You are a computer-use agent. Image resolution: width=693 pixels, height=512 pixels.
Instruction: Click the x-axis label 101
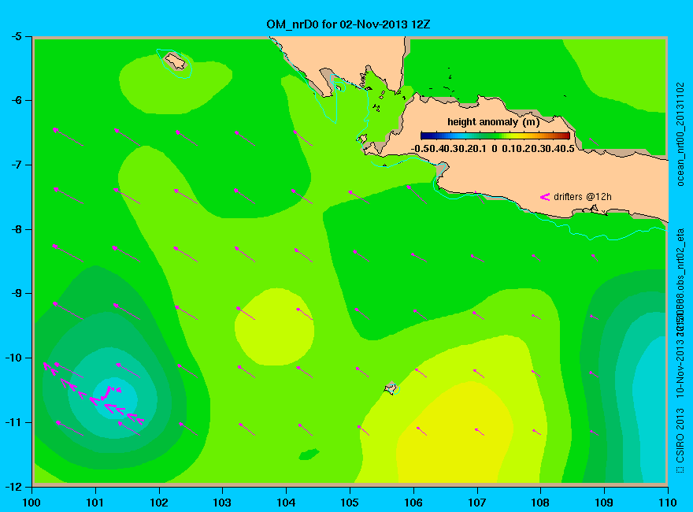95,503
